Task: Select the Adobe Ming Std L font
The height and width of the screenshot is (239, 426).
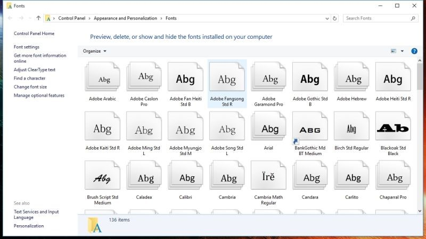Action: (144, 126)
